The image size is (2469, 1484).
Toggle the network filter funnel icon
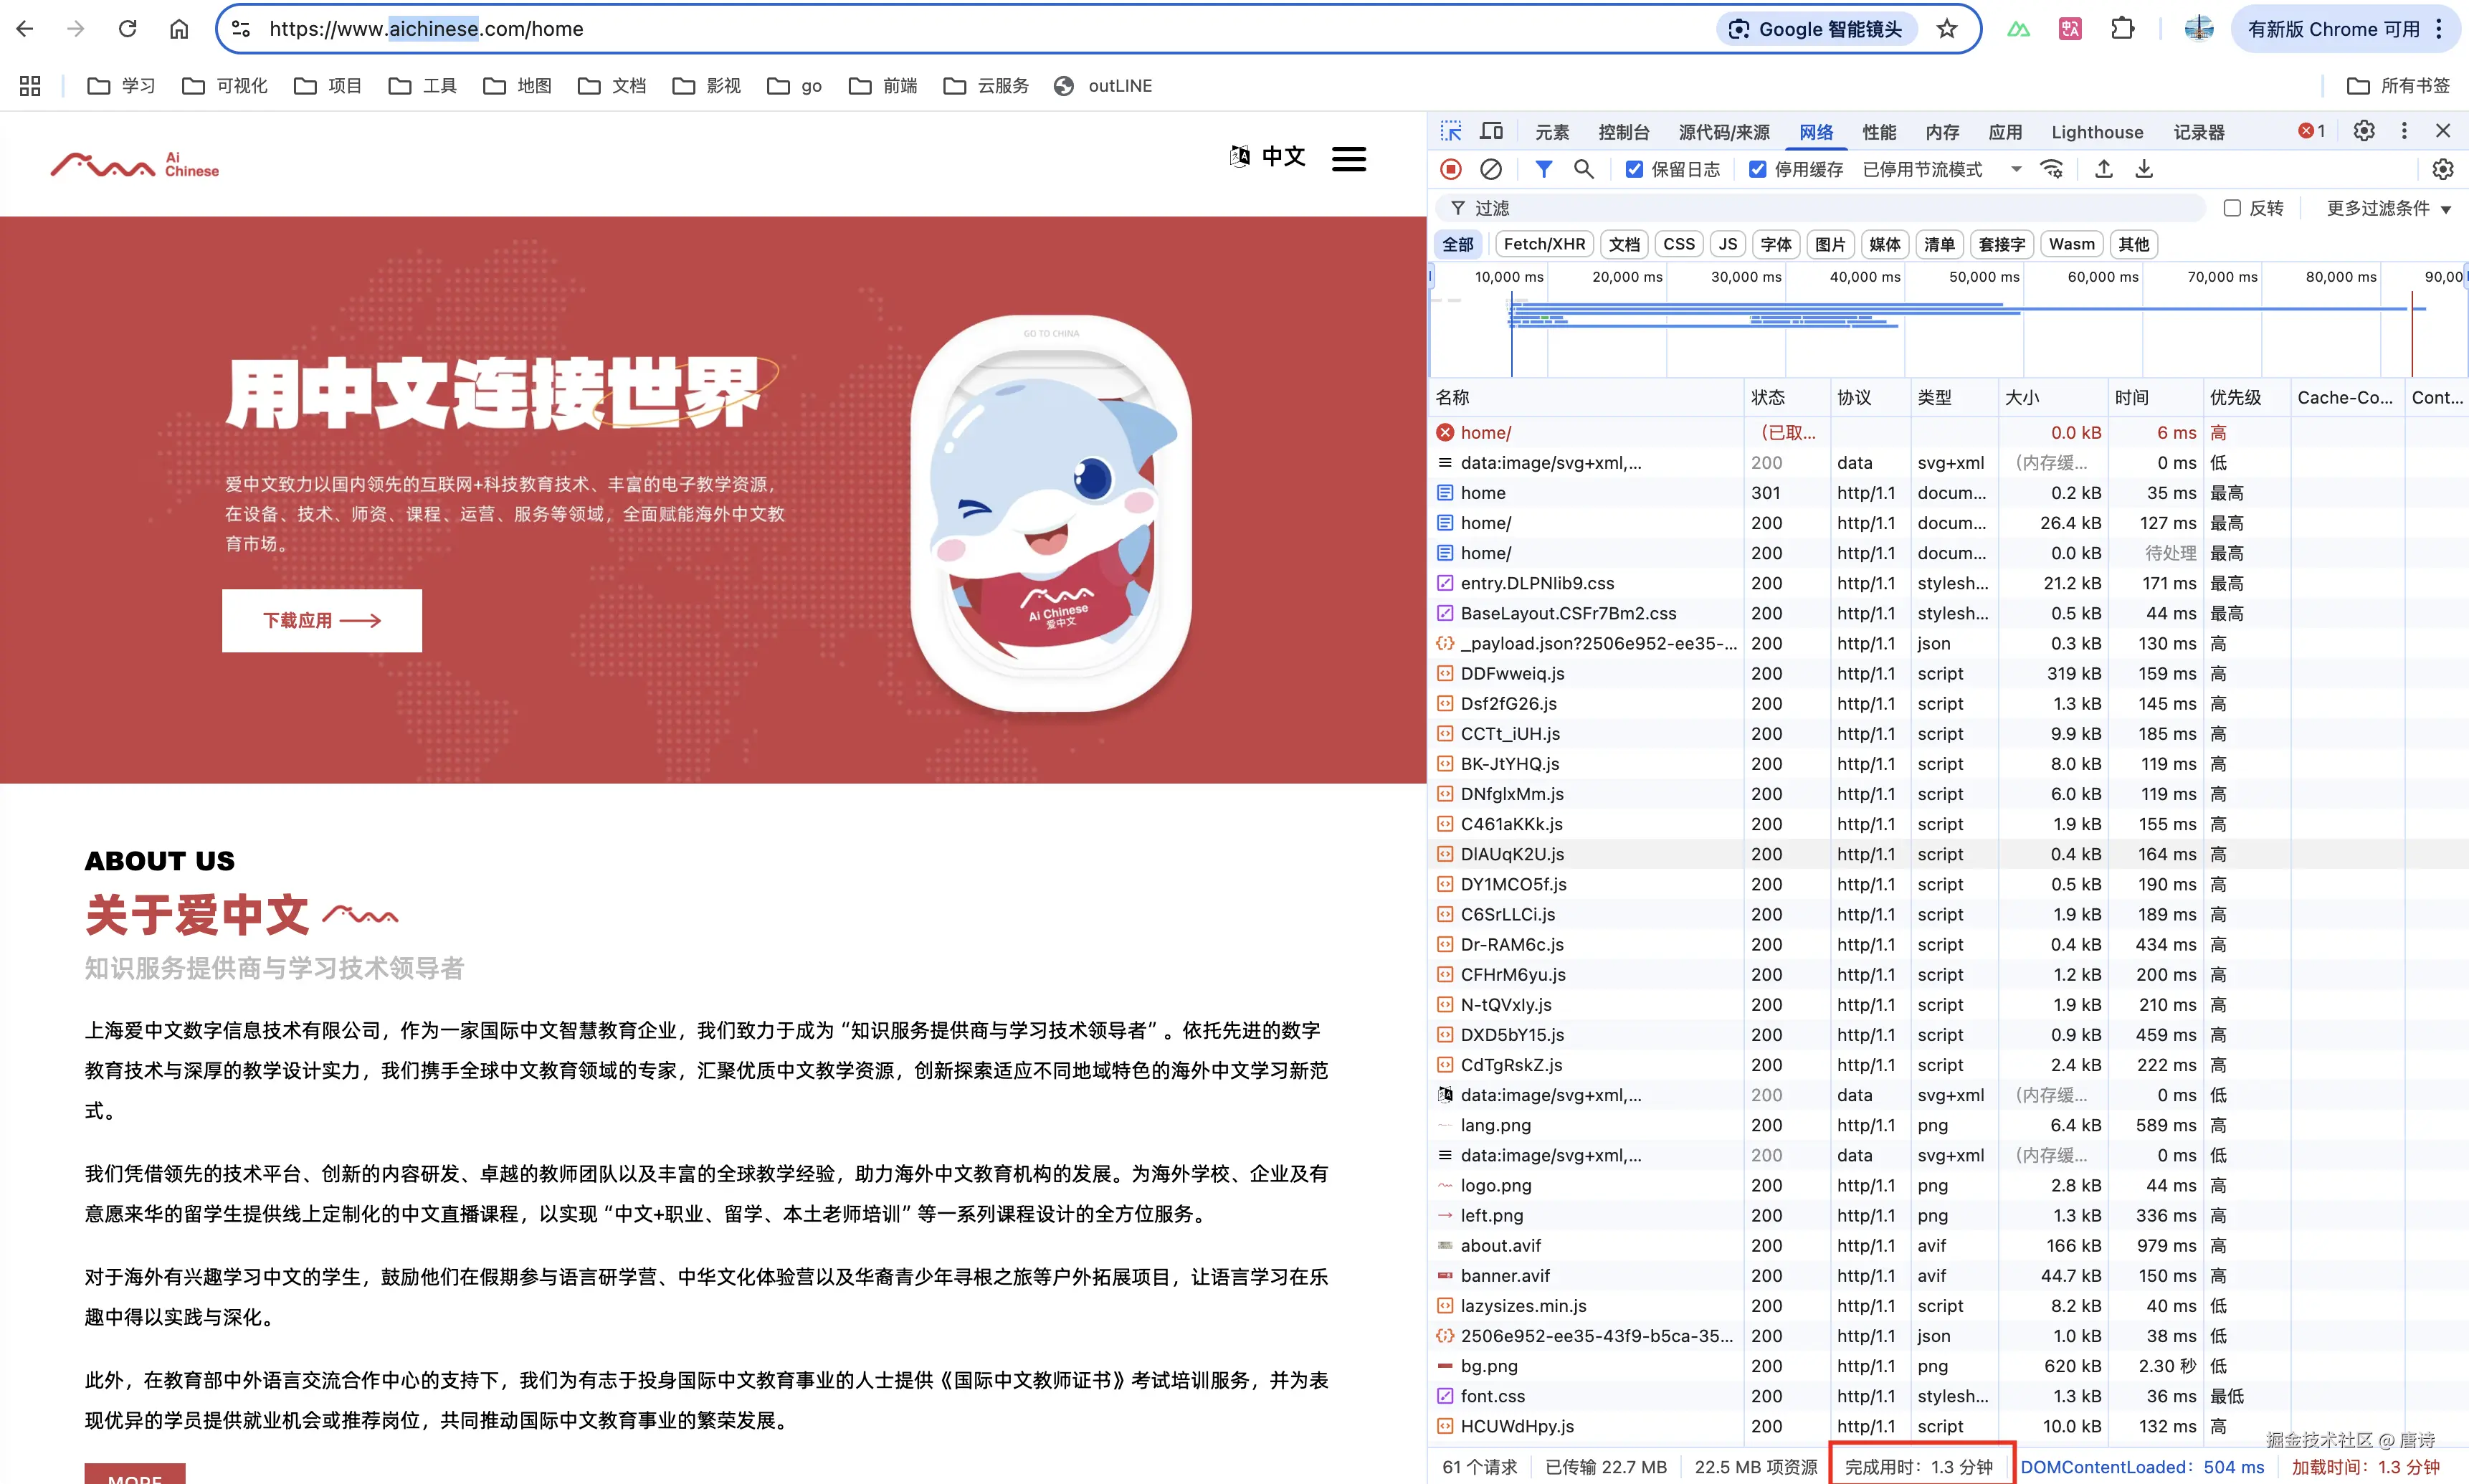1543,169
